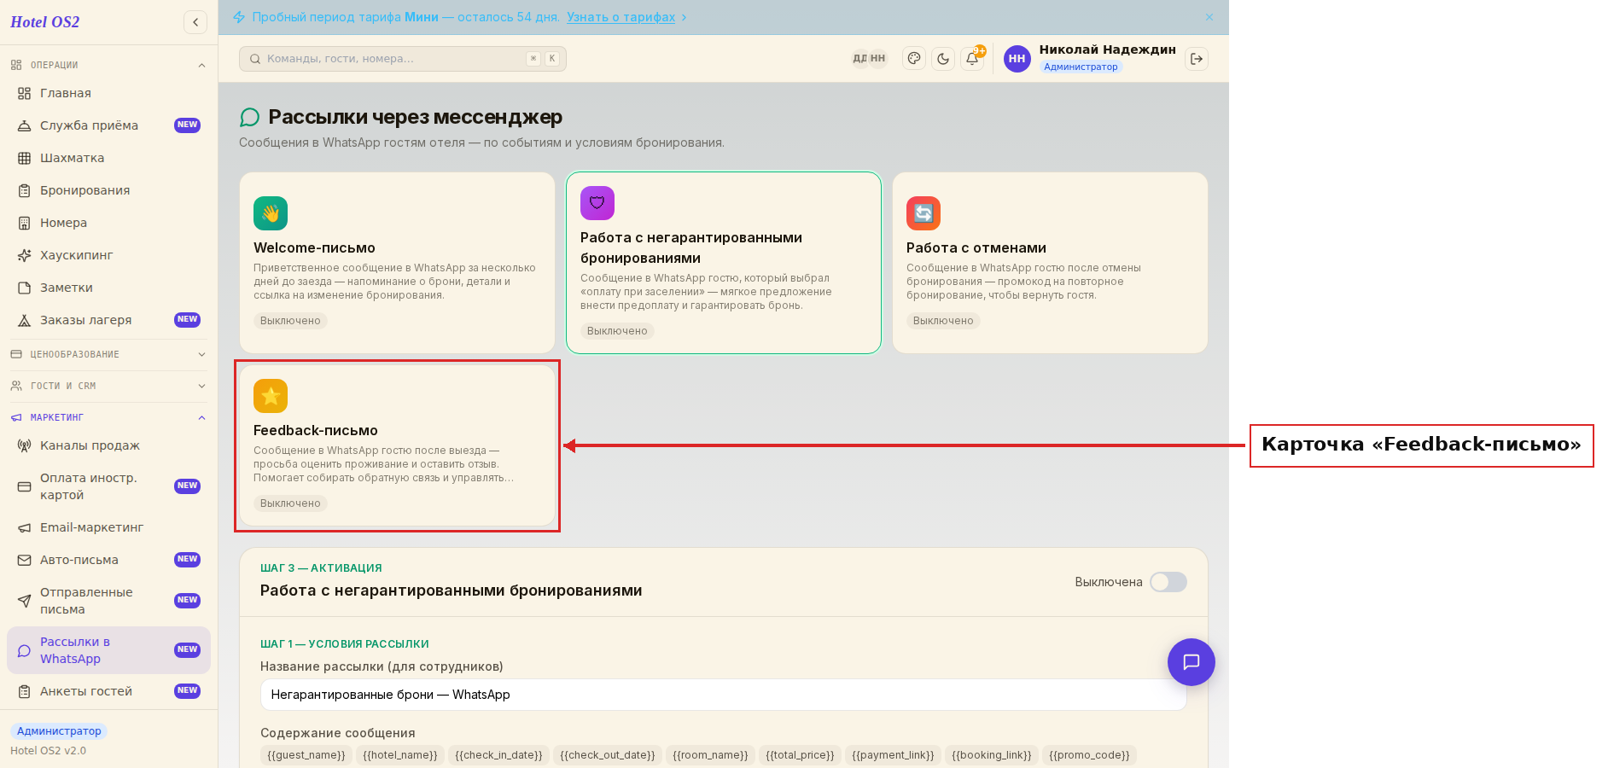Insert the {{promo_code}} variable chip
The height and width of the screenshot is (768, 1614).
coord(1089,755)
